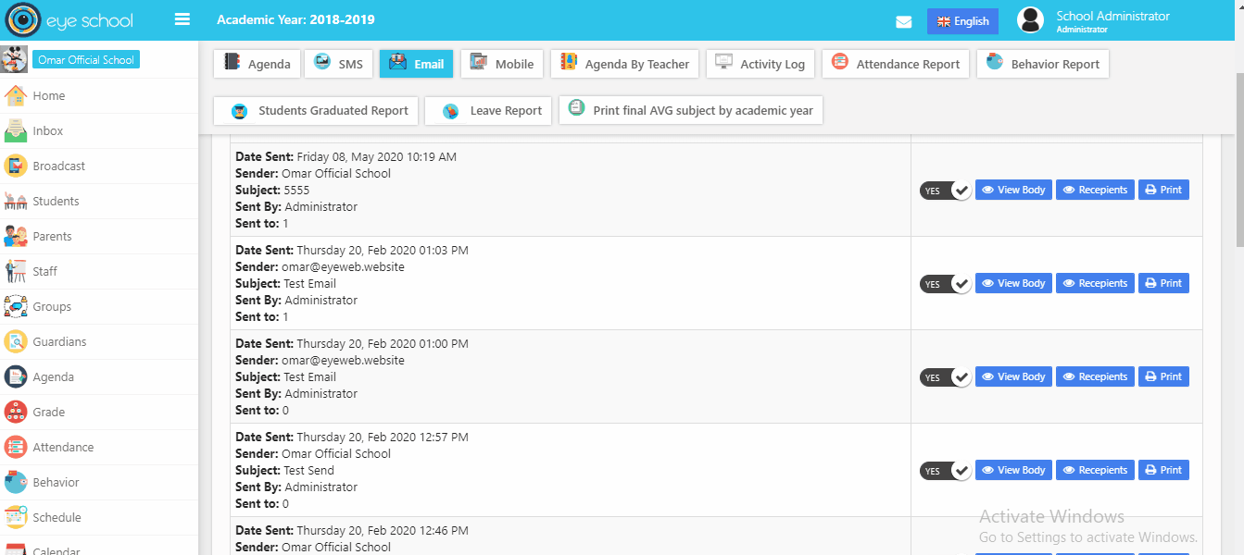Open the Agenda By Teacher tab
Image resolution: width=1244 pixels, height=555 pixels.
tap(624, 64)
